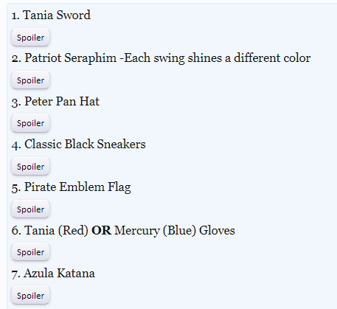The image size is (337, 309).
Task: Click 'Mercury (Blue) Gloves' text
Action: click(175, 231)
